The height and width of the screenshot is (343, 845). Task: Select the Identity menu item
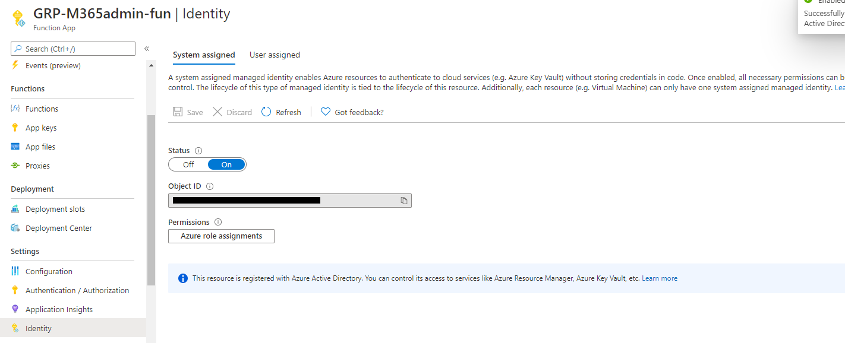pos(73,328)
